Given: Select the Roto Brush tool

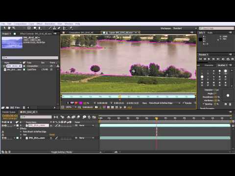Looking at the screenshot, I should point(65,28).
